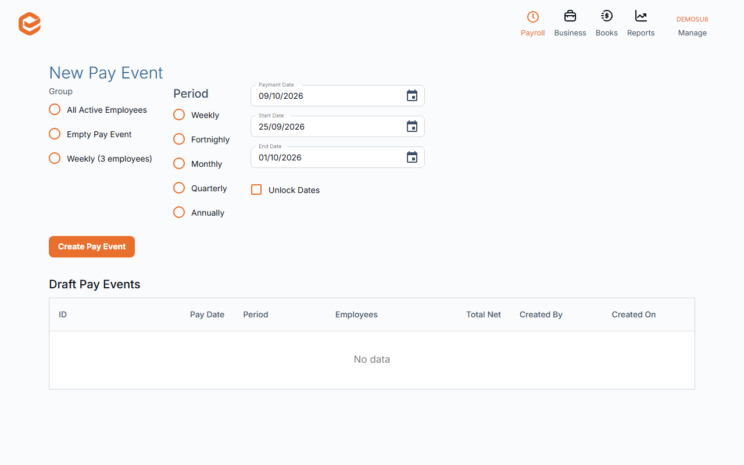Click the Total Net column header
The width and height of the screenshot is (744, 465).
(x=484, y=314)
